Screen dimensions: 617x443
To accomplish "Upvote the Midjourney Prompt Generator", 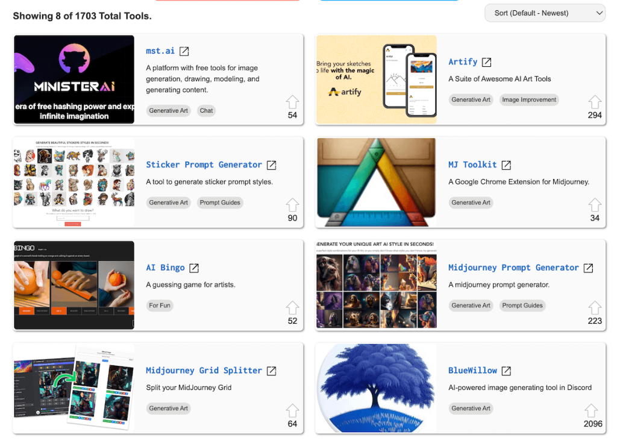I will [595, 307].
